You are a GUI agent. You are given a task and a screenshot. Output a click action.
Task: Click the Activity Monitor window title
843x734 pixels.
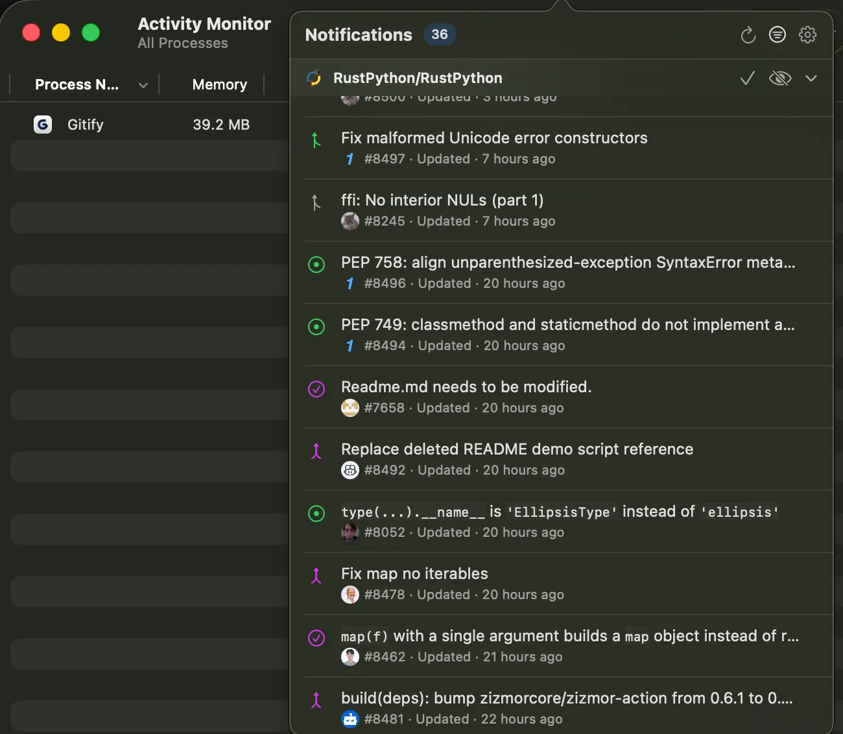tap(204, 24)
